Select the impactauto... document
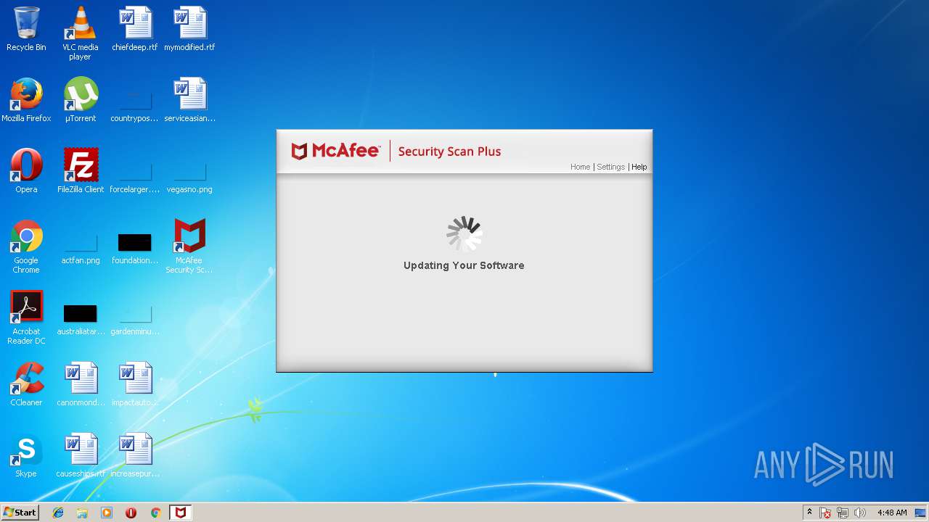 (134, 384)
